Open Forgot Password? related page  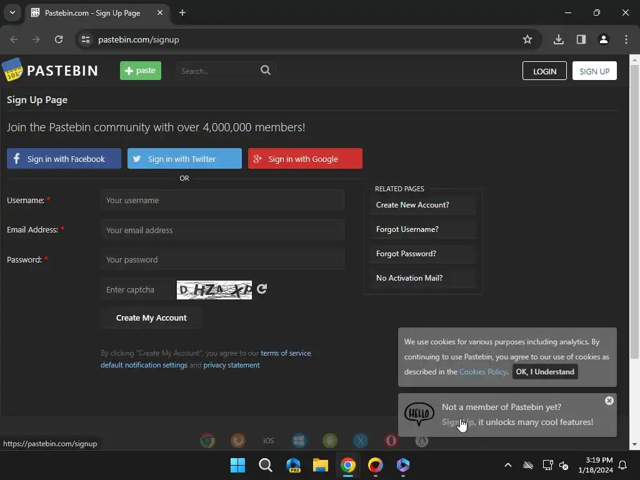(x=423, y=254)
